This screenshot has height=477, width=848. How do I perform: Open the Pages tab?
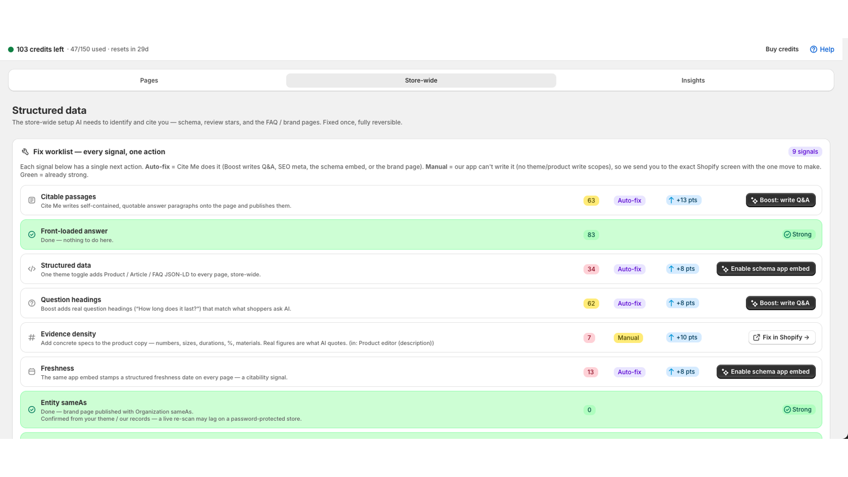tap(149, 81)
